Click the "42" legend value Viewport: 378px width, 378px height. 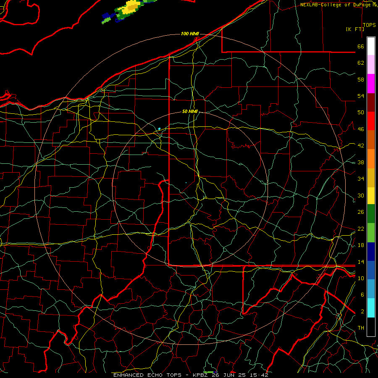[361, 146]
